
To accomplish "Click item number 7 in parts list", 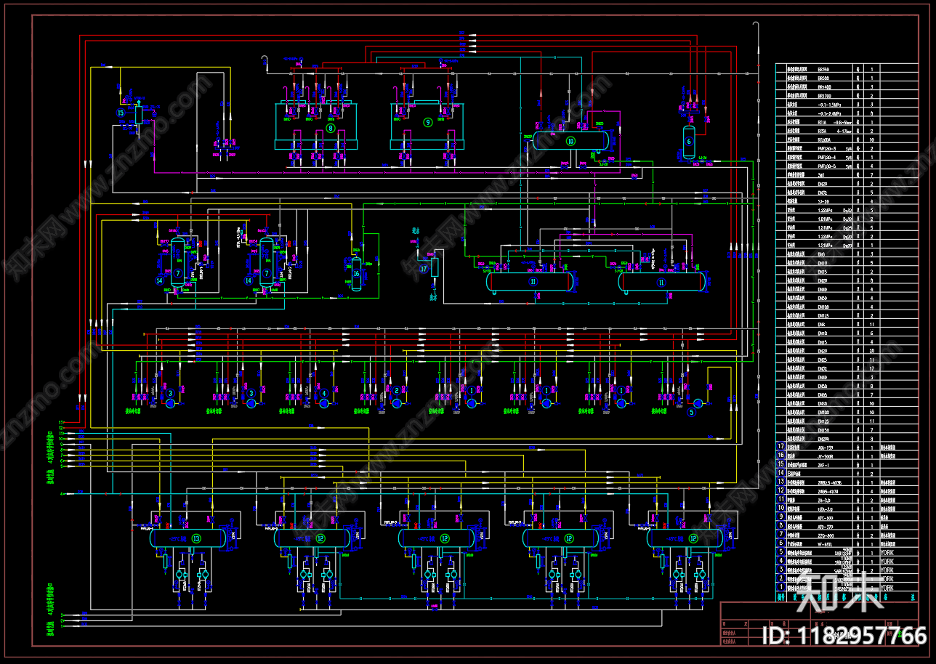I will click(781, 534).
